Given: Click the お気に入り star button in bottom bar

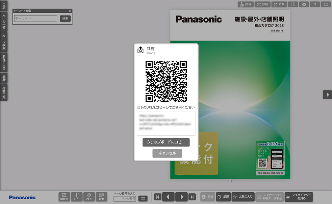Looking at the screenshot, I should click(x=243, y=197).
